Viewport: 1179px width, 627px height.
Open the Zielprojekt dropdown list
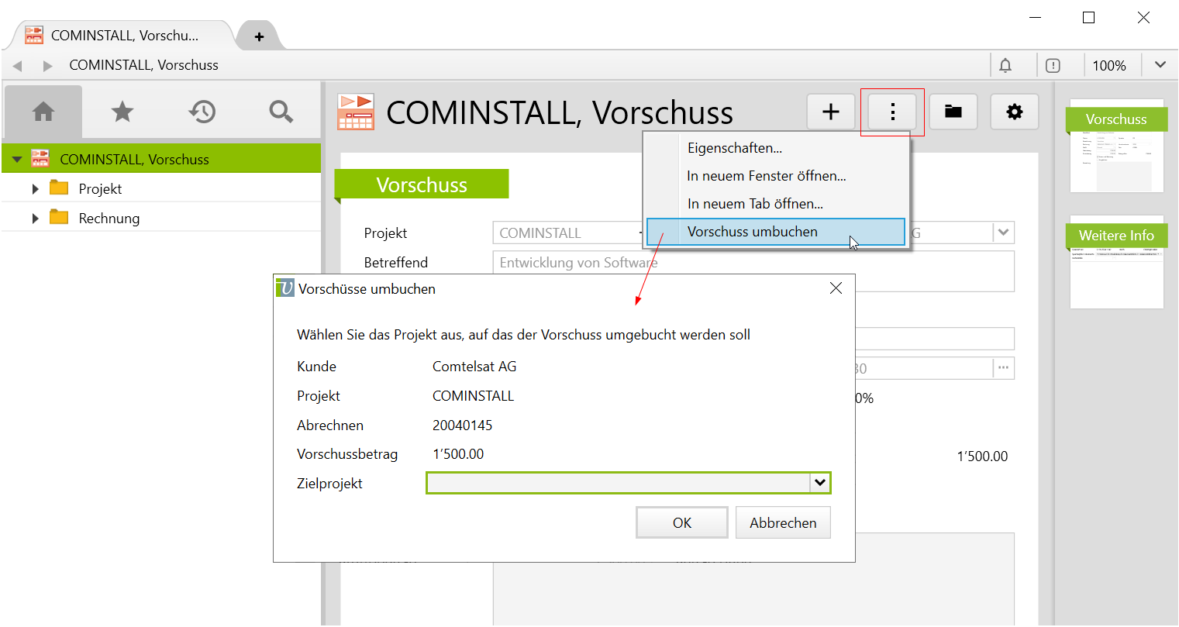819,483
